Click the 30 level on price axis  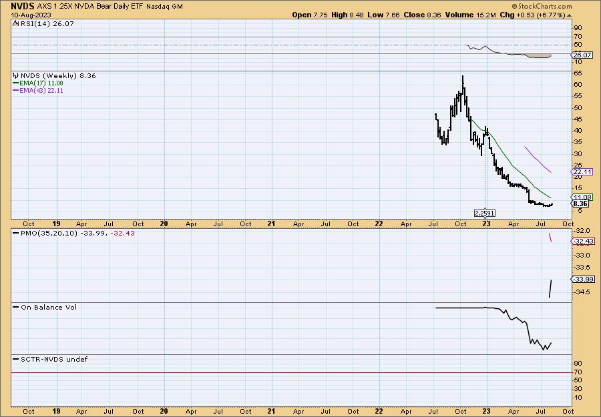pos(578,153)
